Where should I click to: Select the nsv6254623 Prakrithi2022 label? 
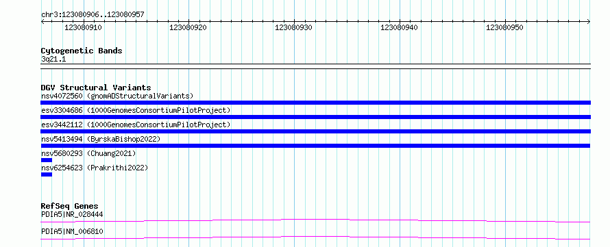(95, 168)
